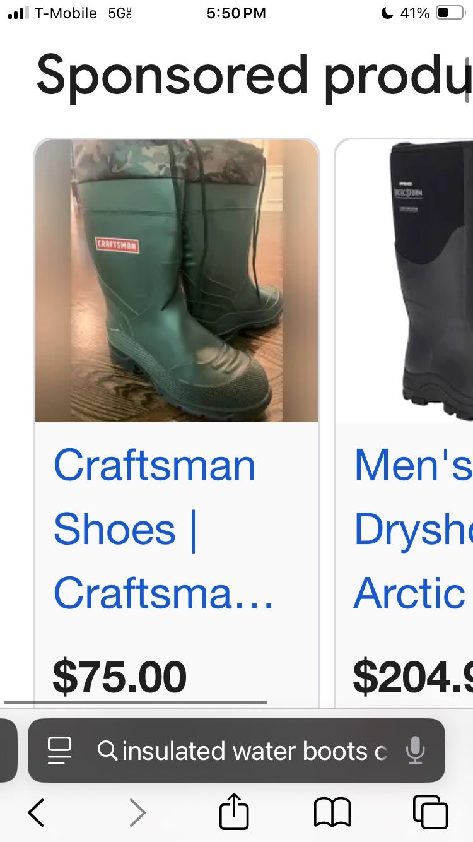Open the Craftsman Shoes product link
The width and height of the screenshot is (473, 842).
click(x=163, y=529)
